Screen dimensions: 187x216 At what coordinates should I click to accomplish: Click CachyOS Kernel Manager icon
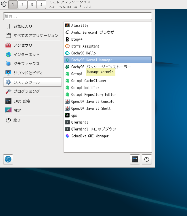click(x=67, y=60)
